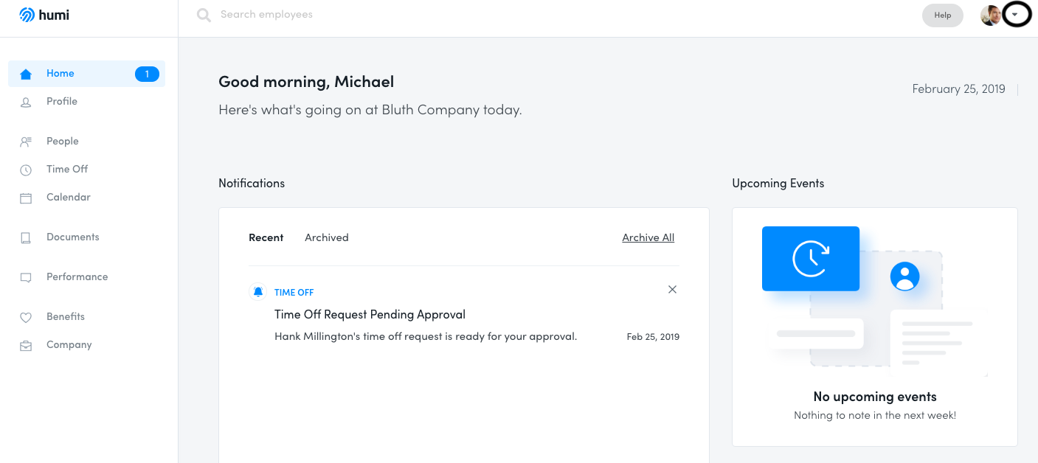
Task: Click the People directory icon
Action: point(26,142)
